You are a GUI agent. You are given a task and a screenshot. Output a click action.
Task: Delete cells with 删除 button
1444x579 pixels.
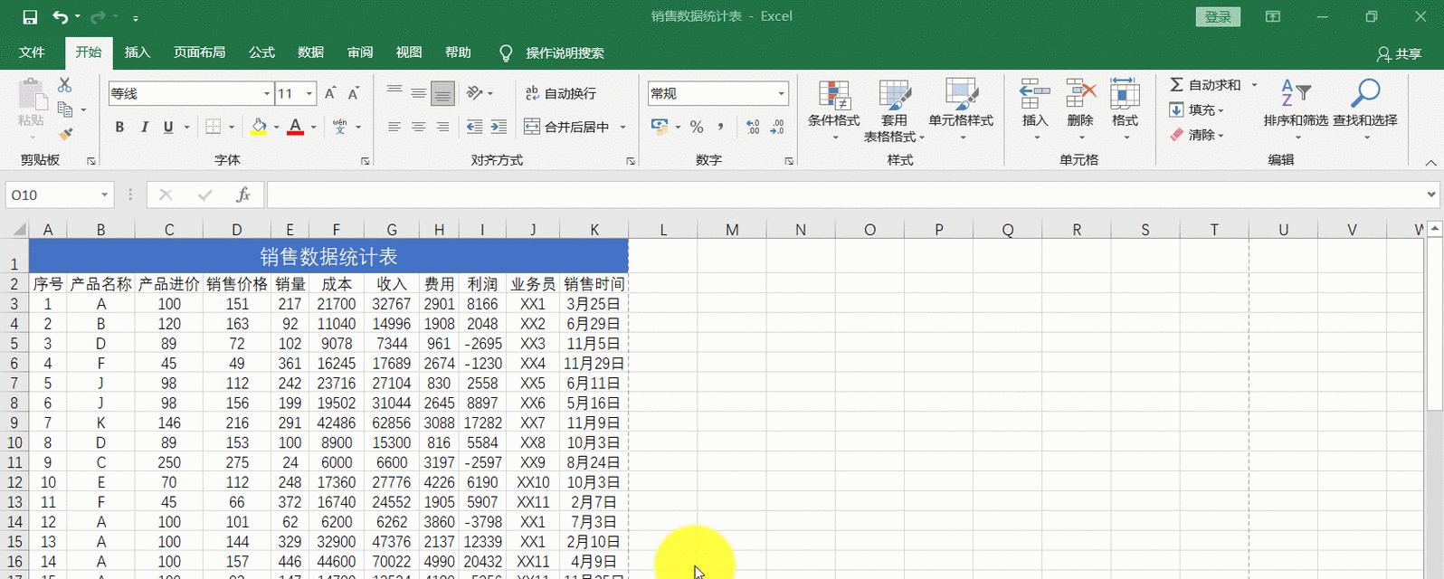pos(1080,110)
